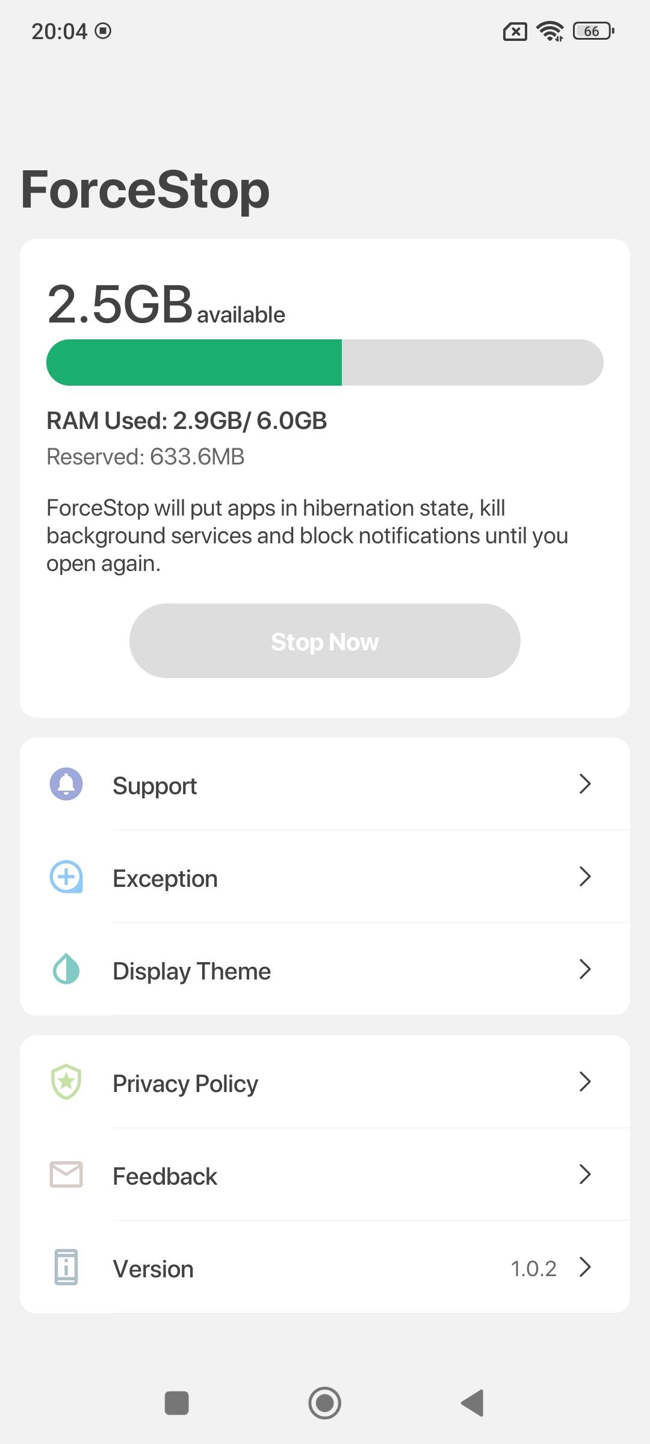650x1444 pixels.
Task: Tap the Feedback envelope icon
Action: (x=66, y=1174)
